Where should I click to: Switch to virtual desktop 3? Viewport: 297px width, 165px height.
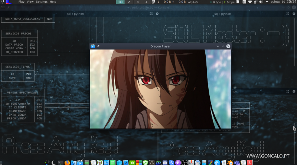137,2
